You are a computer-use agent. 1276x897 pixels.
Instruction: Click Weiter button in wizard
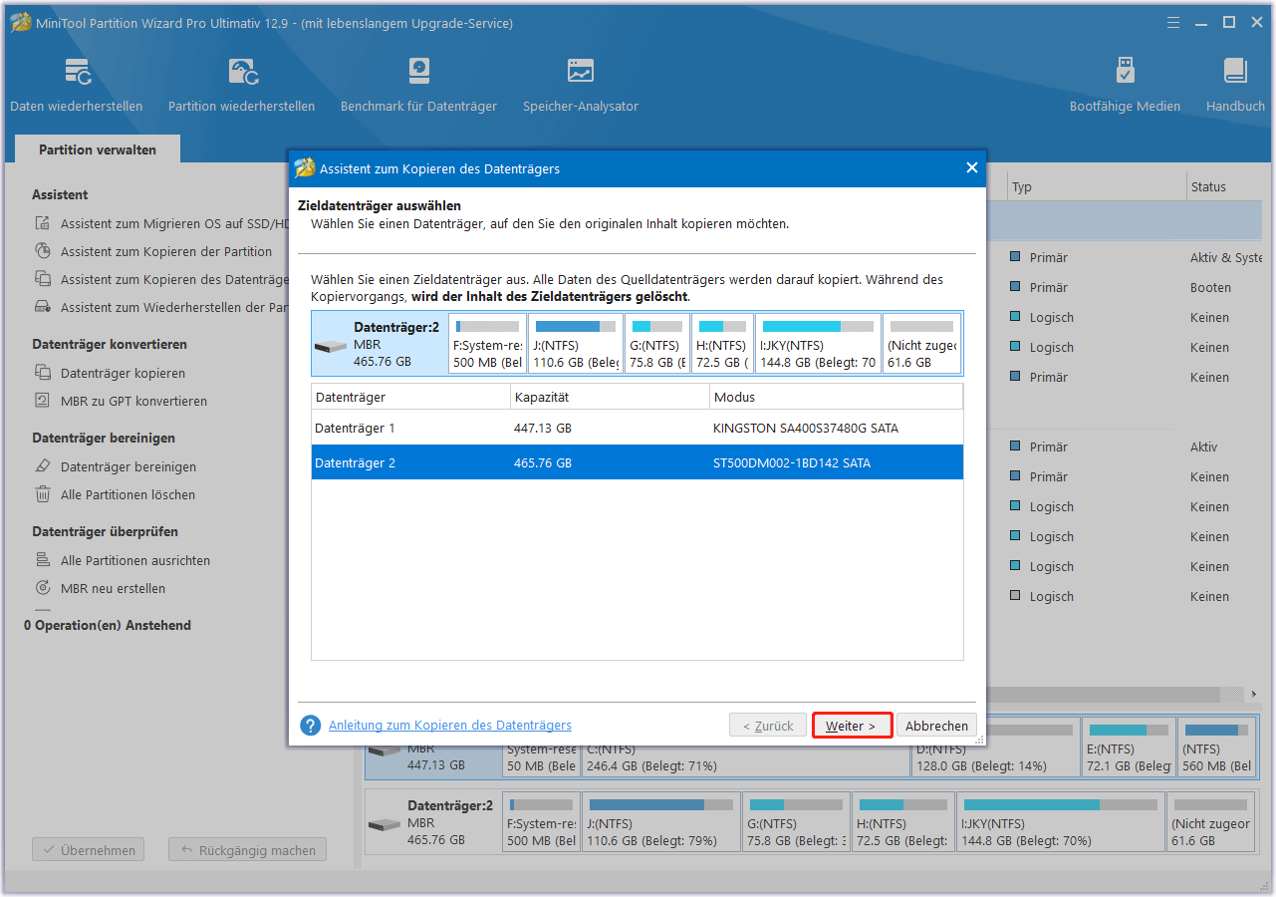click(x=851, y=726)
